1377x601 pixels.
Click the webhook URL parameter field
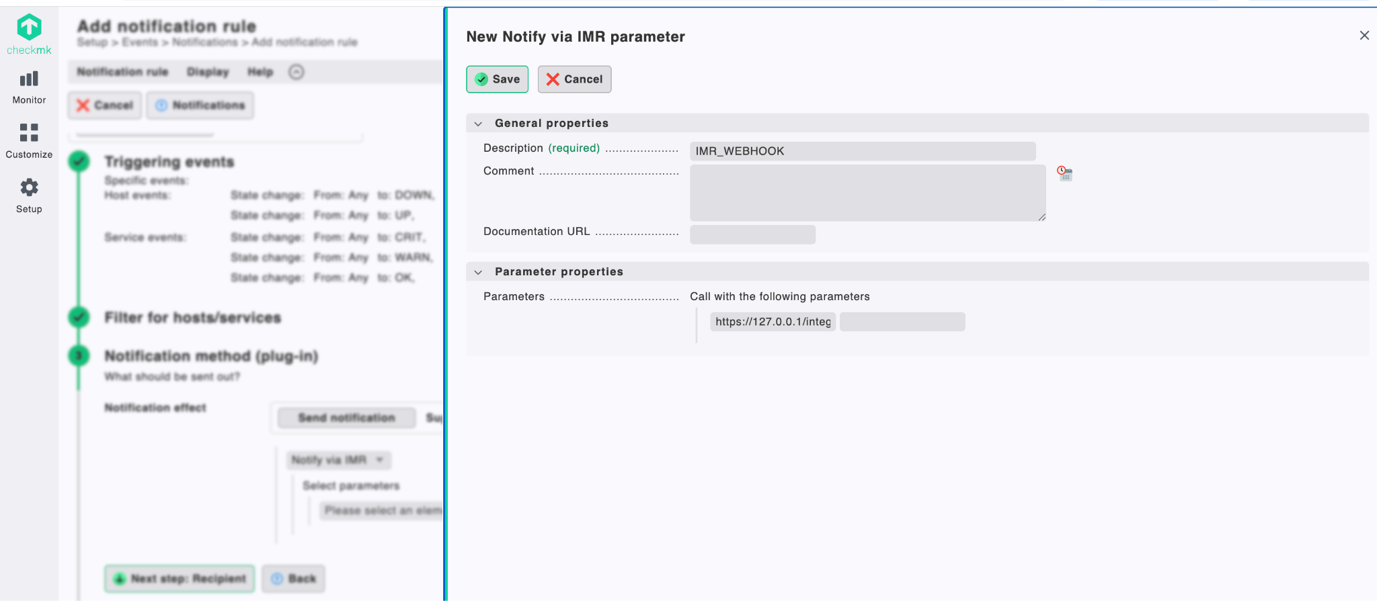pos(773,322)
